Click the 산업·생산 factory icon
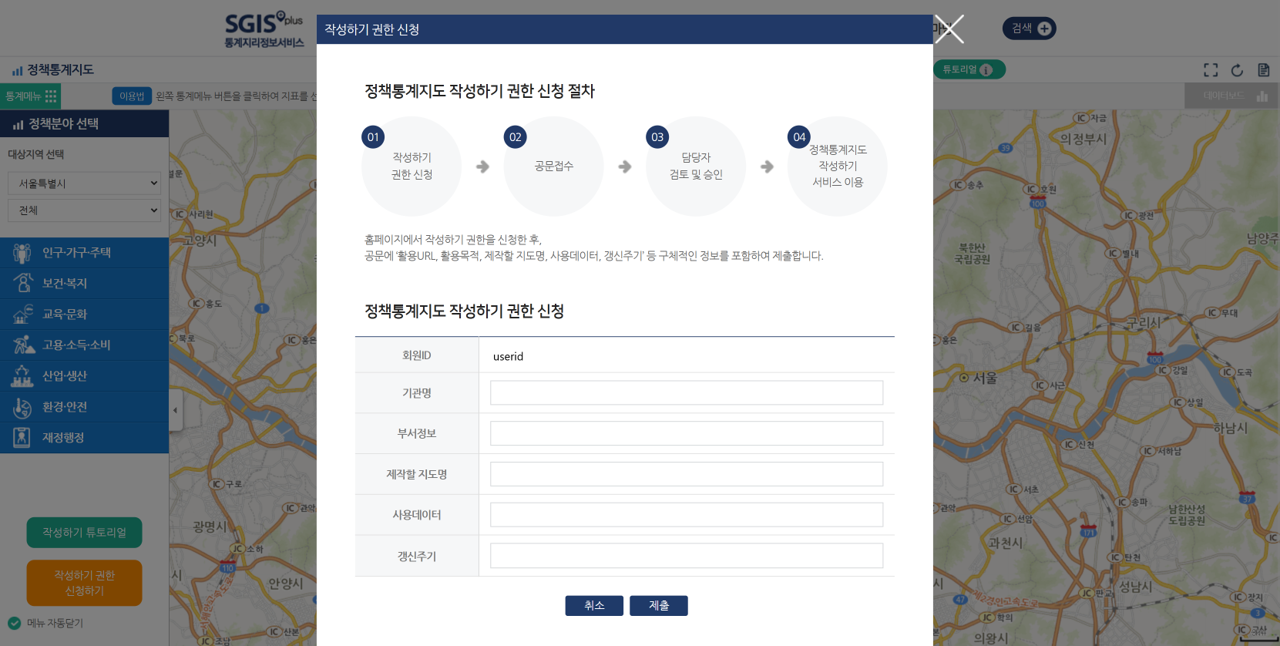The width and height of the screenshot is (1280, 646). coord(22,376)
